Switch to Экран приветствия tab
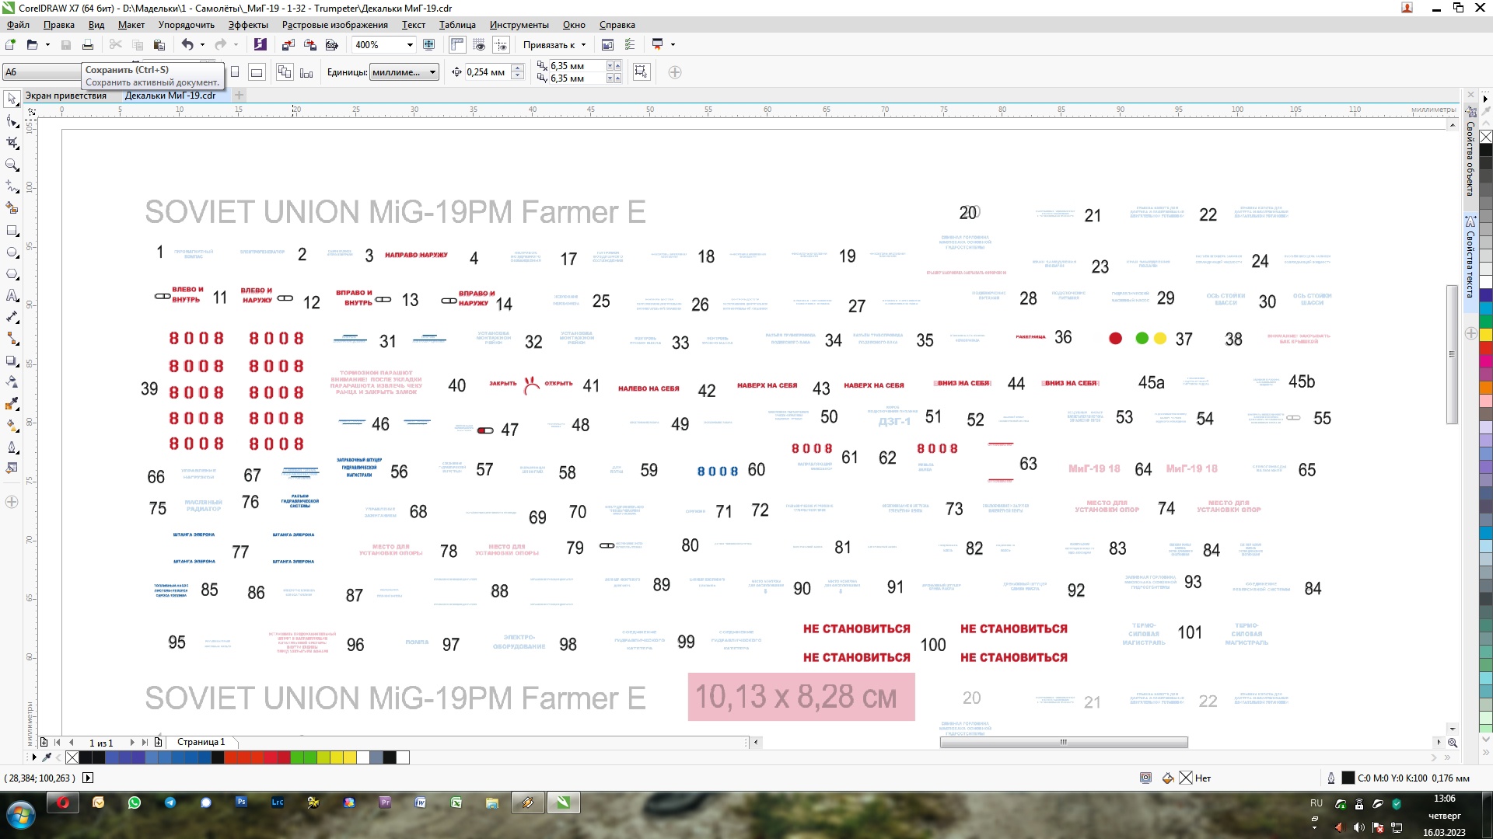The height and width of the screenshot is (839, 1493). click(66, 96)
